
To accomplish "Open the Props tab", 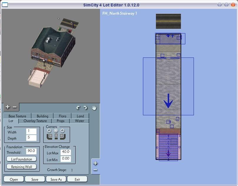I will tap(61, 121).
